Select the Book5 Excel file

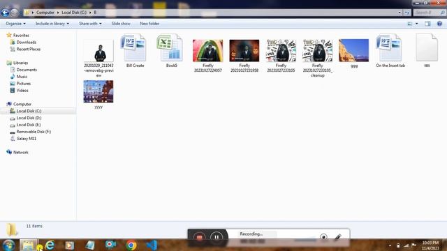tap(172, 51)
